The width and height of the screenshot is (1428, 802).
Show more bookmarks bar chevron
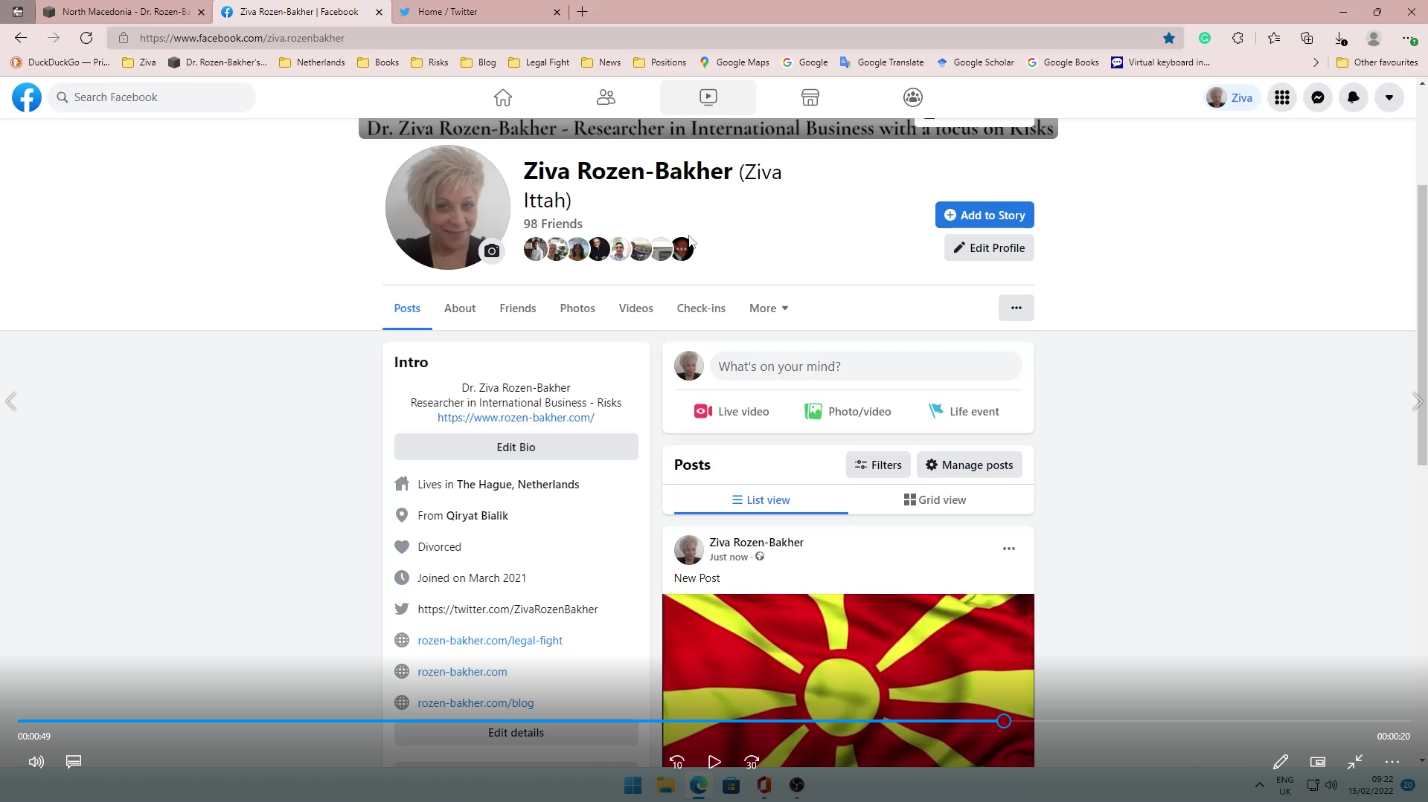coord(1316,62)
